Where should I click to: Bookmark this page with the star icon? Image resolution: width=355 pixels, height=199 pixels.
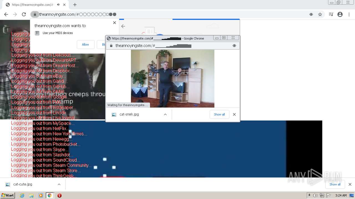point(320,14)
